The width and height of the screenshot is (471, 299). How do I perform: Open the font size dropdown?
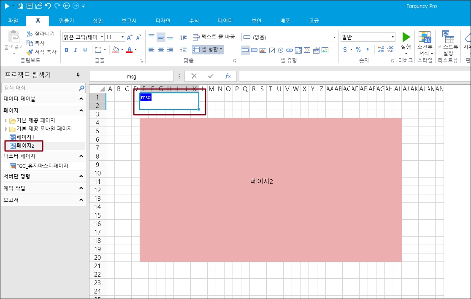[x=122, y=37]
